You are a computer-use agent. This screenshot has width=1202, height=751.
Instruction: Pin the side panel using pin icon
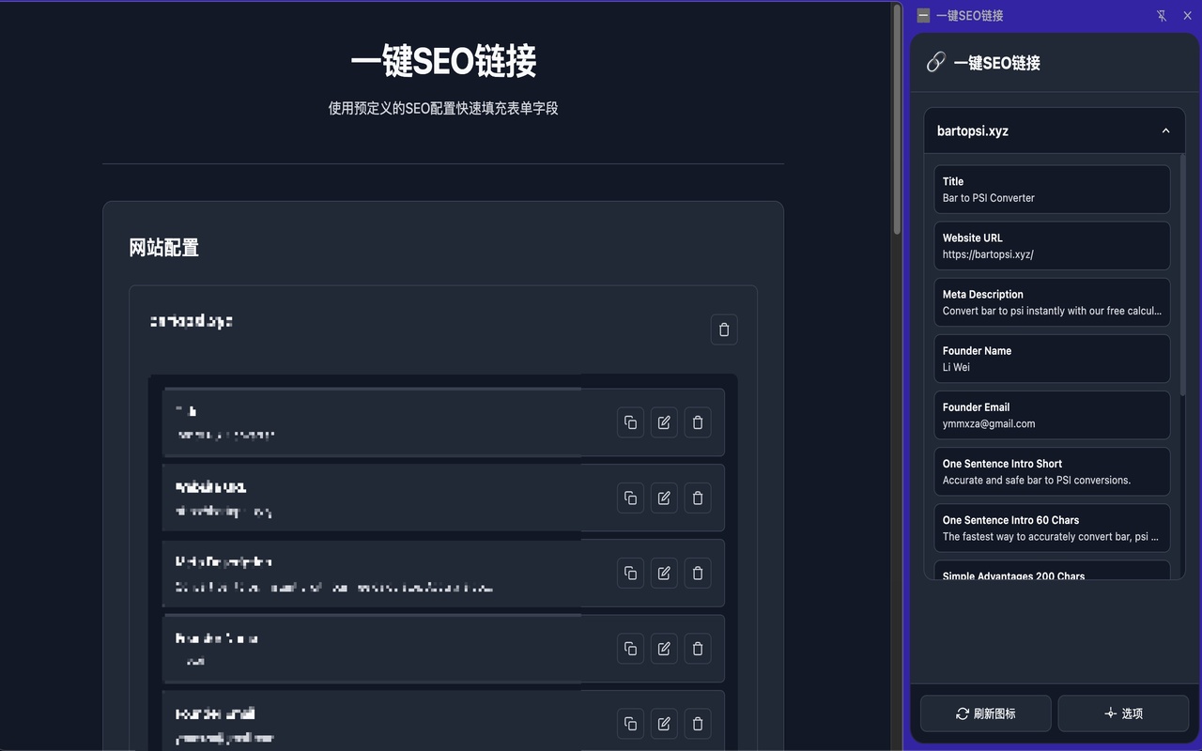(x=1162, y=16)
